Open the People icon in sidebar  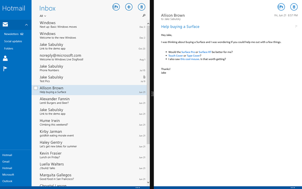(5, 58)
